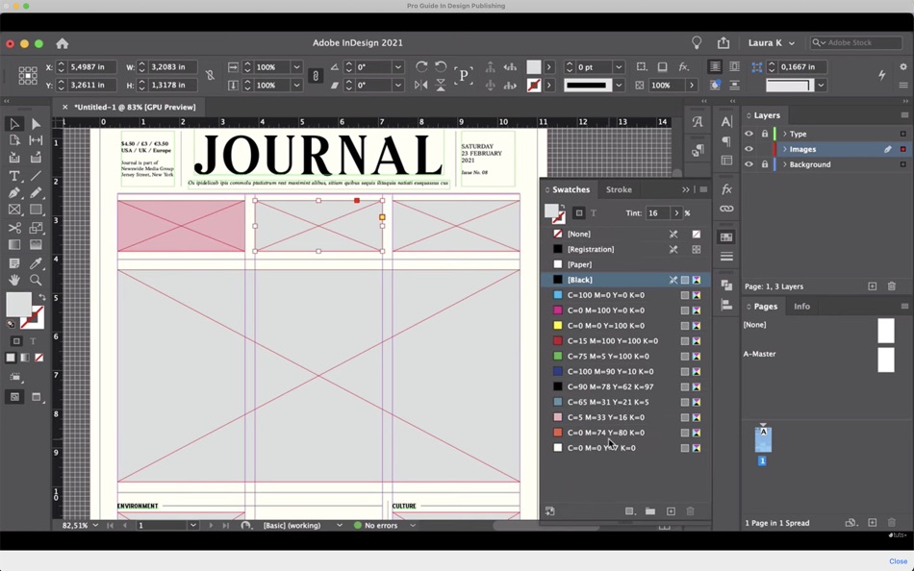Select the Eyedropper tool
914x571 pixels.
point(36,262)
